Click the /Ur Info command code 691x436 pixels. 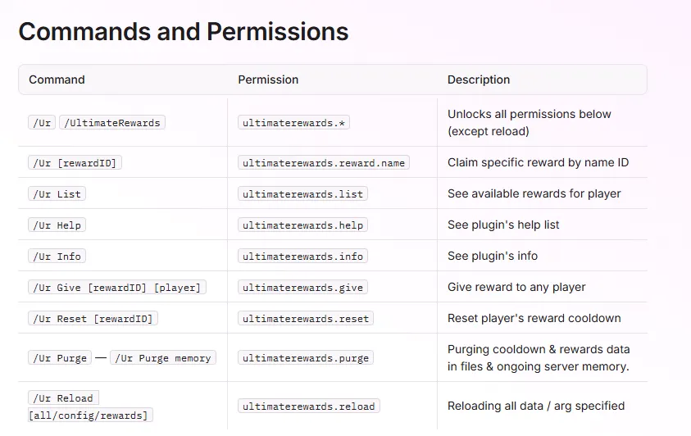(57, 256)
